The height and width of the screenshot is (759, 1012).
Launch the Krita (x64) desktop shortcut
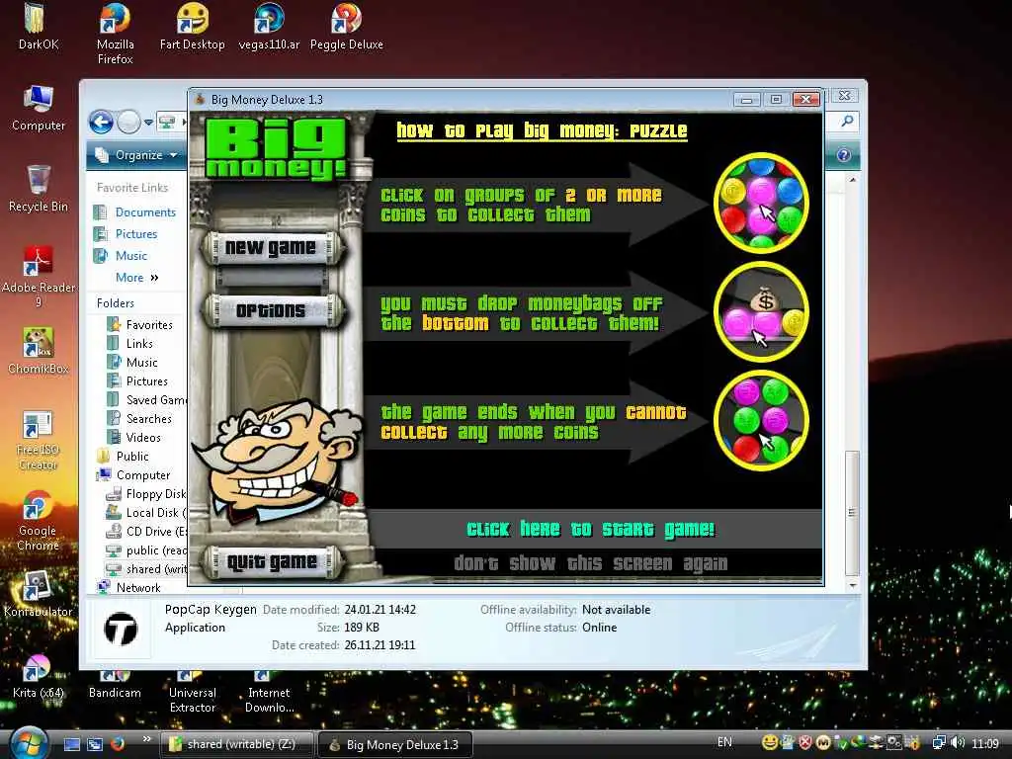39,676
